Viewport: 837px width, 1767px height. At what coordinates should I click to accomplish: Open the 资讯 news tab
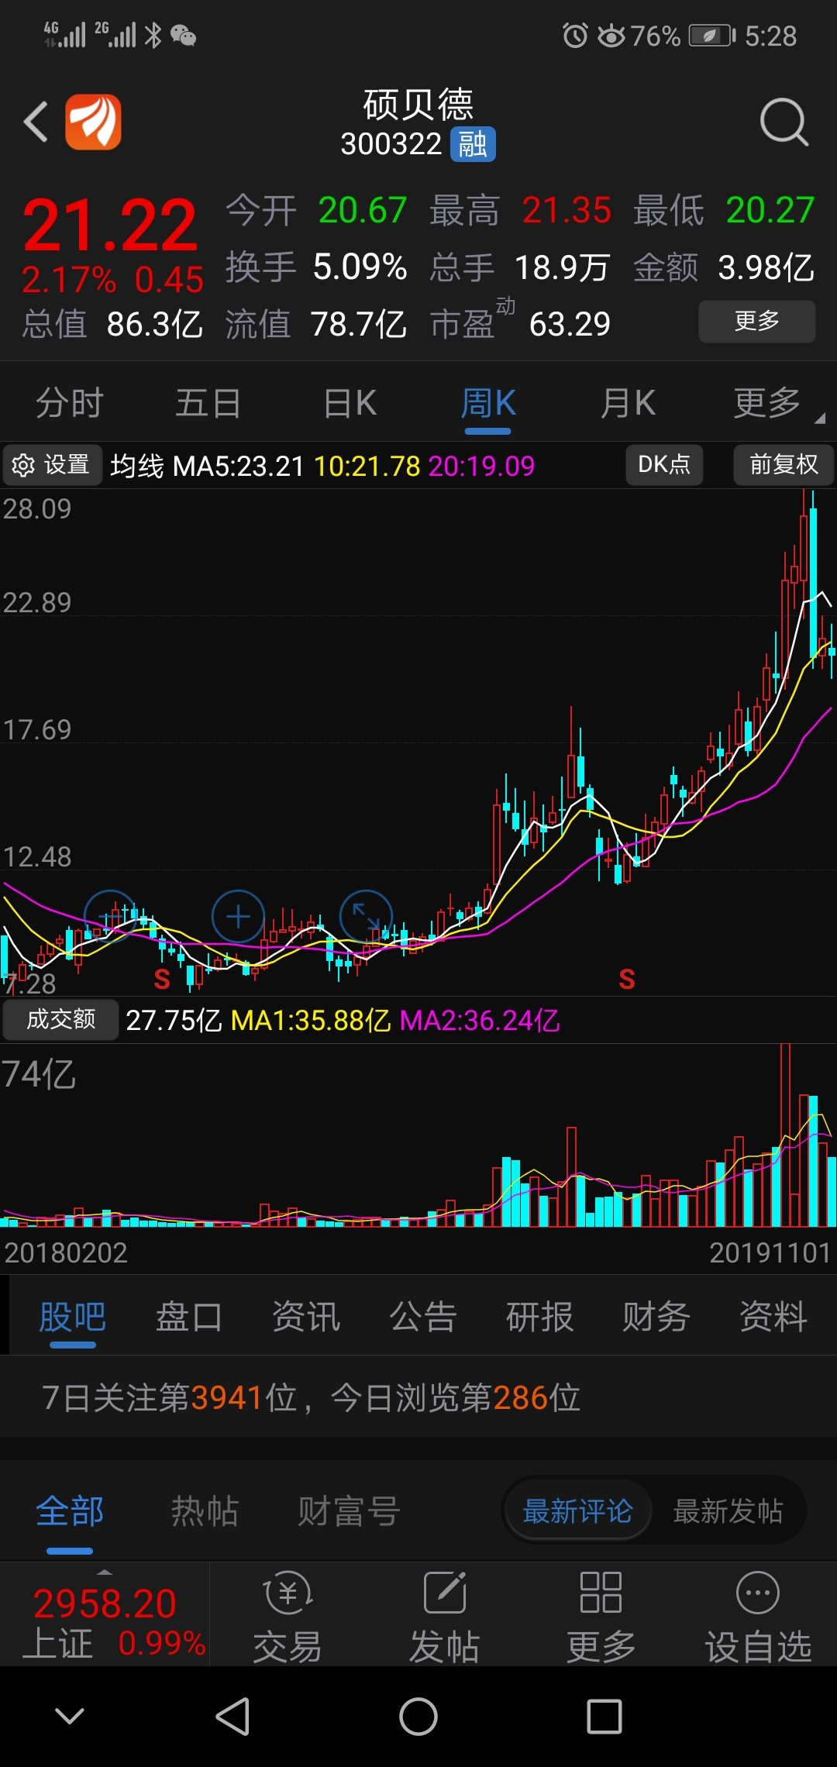[x=306, y=1317]
